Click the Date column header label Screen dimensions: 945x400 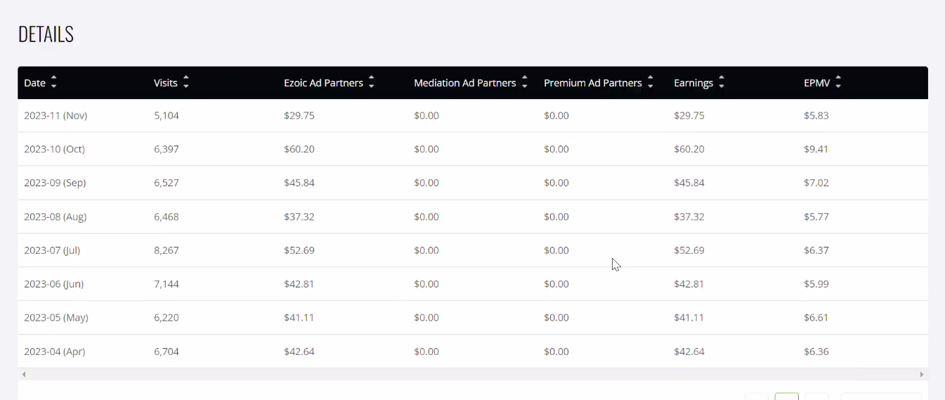click(x=34, y=83)
